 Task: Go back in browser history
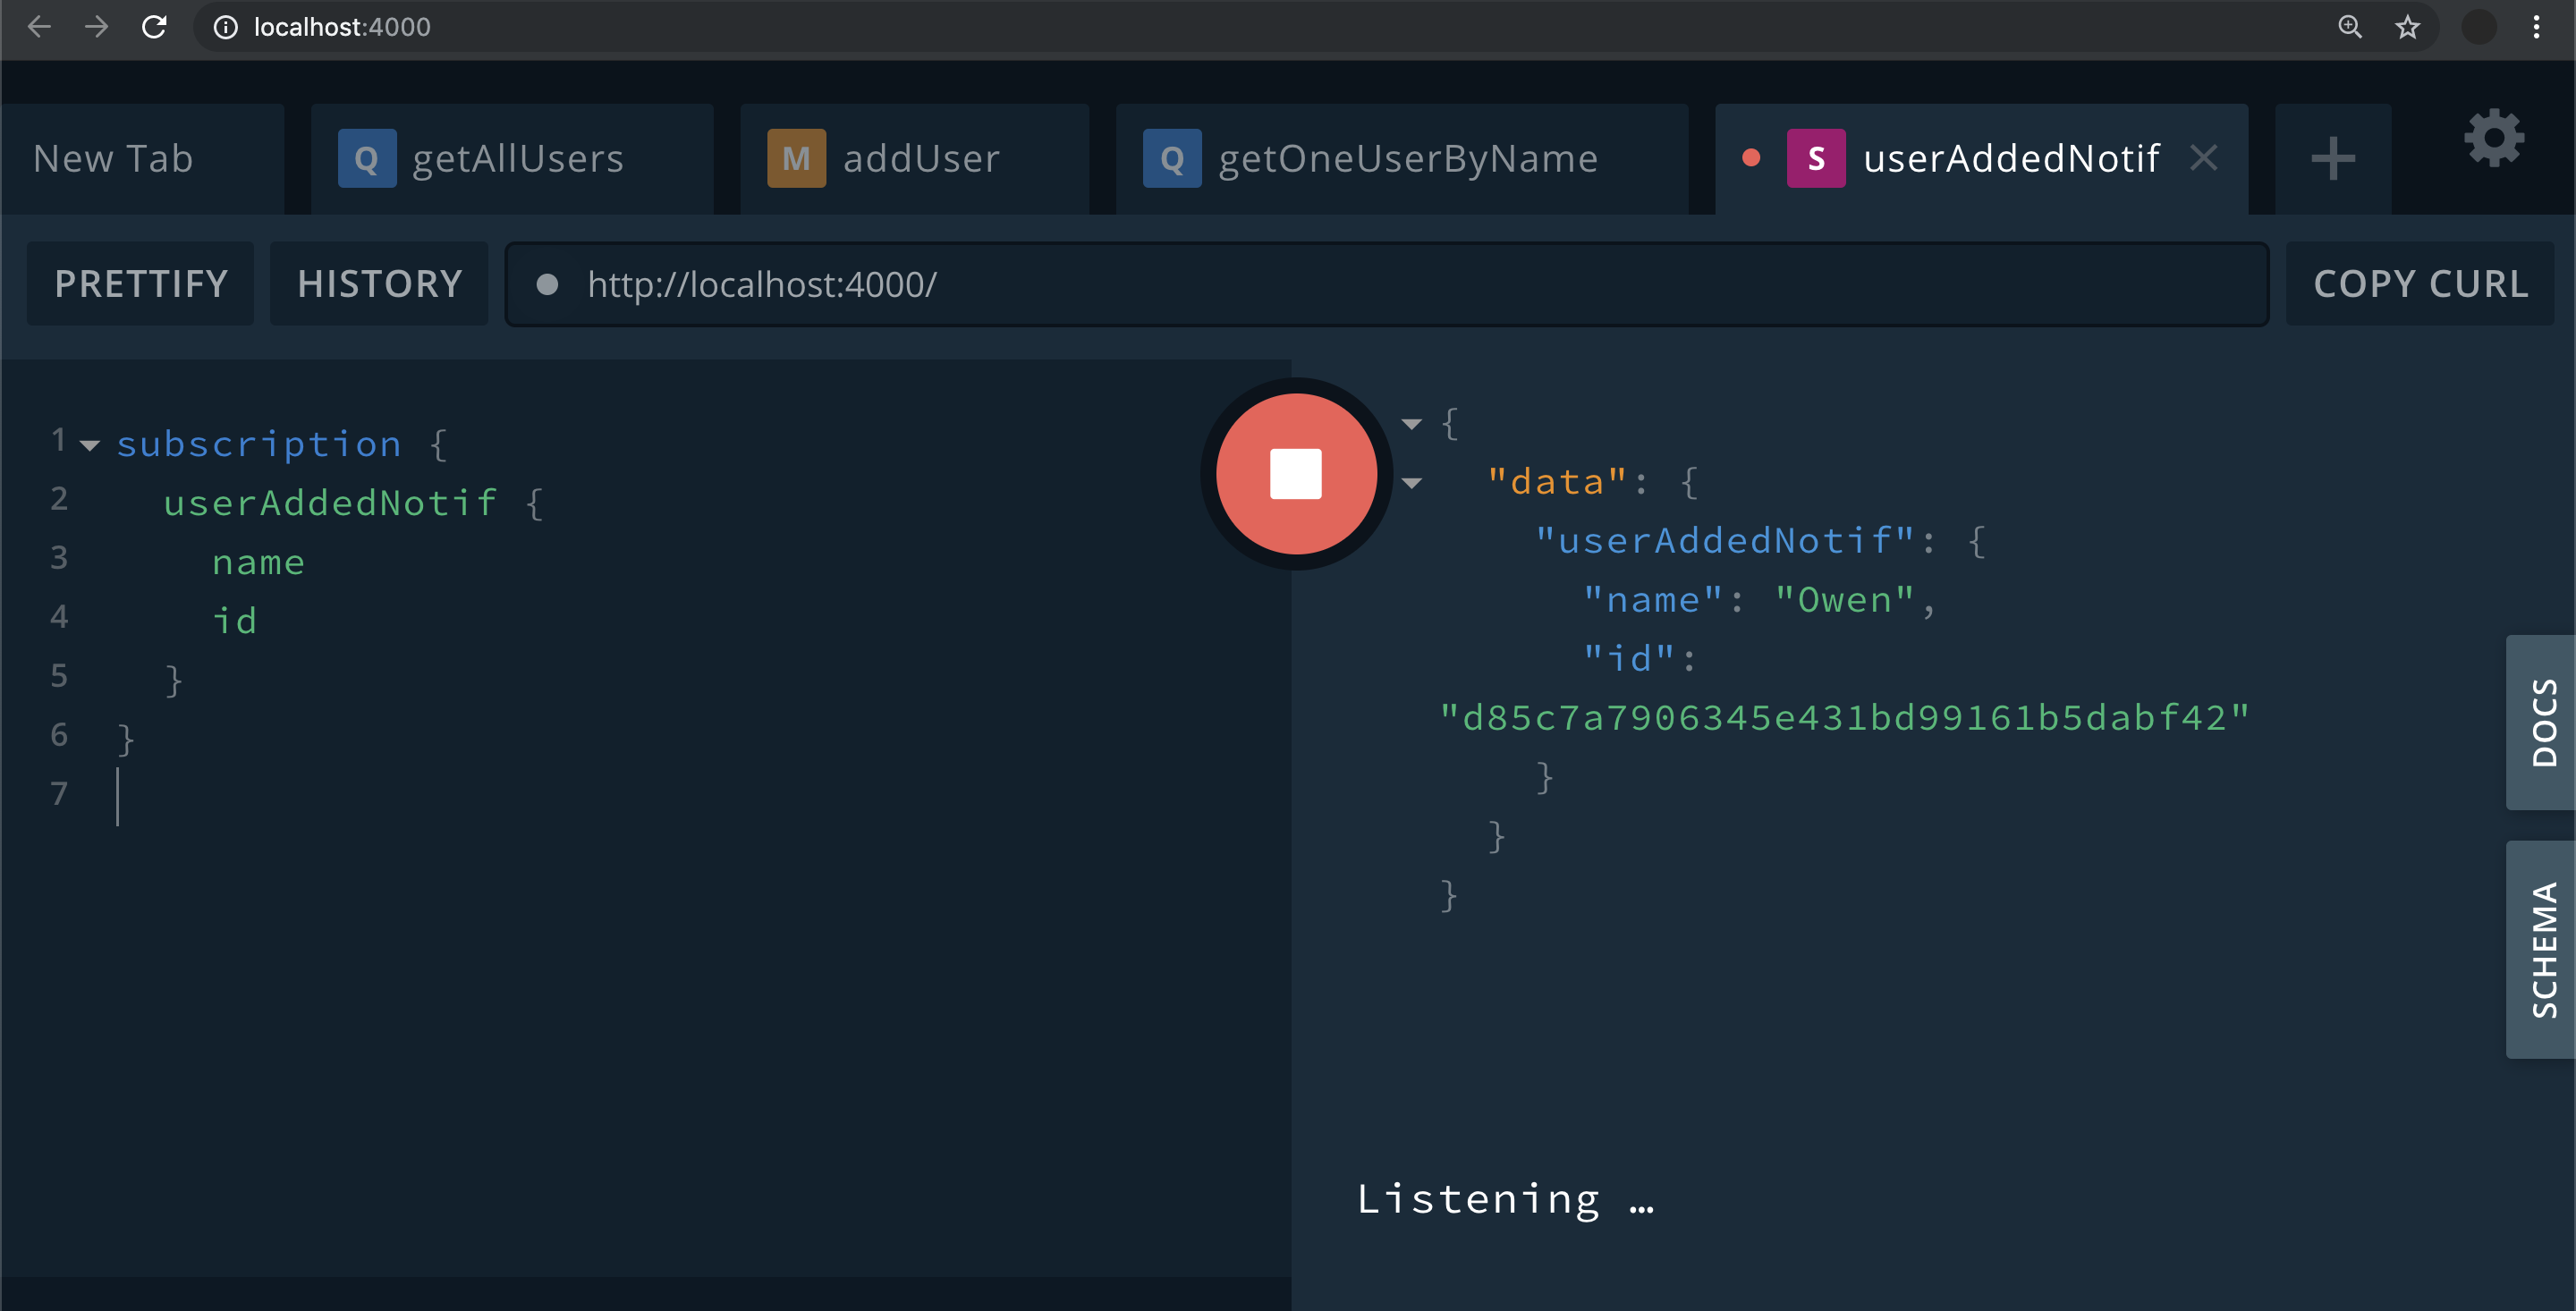[40, 27]
